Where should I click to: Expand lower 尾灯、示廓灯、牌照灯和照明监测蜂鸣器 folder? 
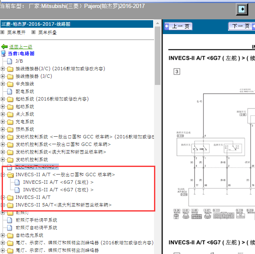coord(3,250)
